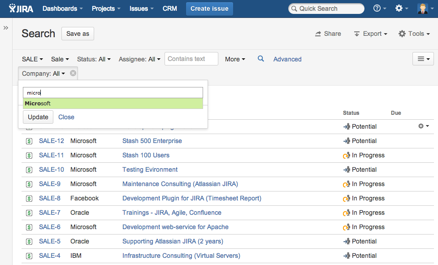
Task: Click the Update button
Action: click(38, 117)
